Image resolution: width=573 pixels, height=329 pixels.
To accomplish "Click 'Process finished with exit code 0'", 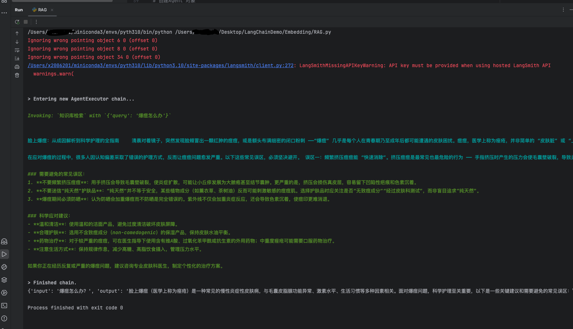I will pyautogui.click(x=75, y=308).
